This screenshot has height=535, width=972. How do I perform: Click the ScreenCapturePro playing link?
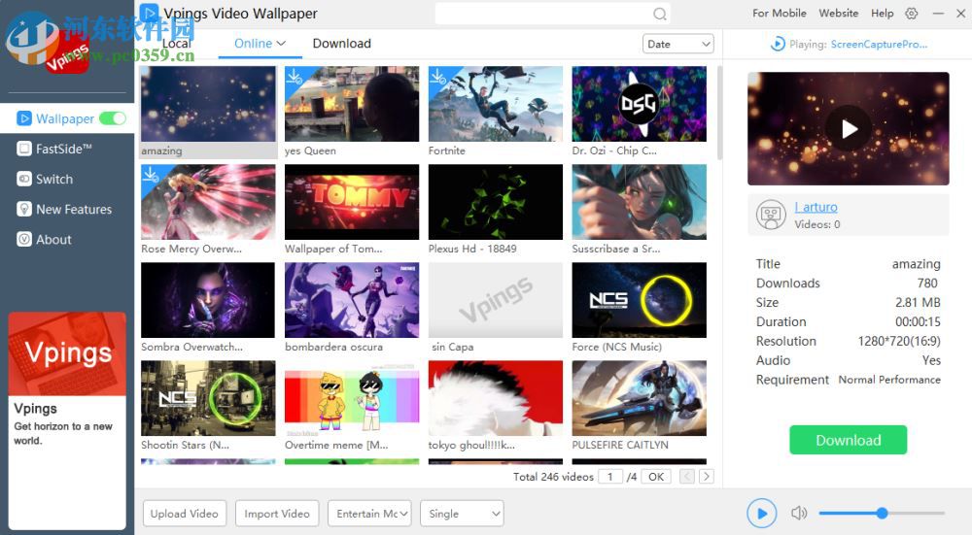click(879, 44)
